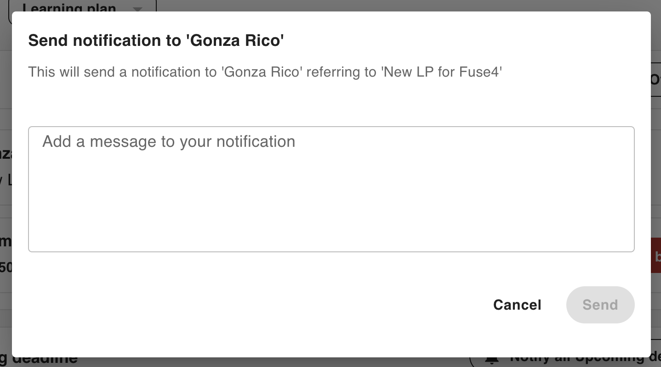This screenshot has height=367, width=661.
Task: Click the partially hidden 'deadline' heading at the bottom
Action: click(44, 361)
